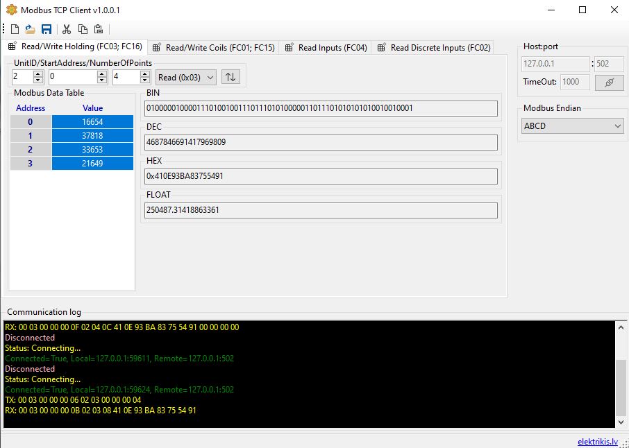Click the read/write send arrows button
629x448 pixels.
(230, 77)
